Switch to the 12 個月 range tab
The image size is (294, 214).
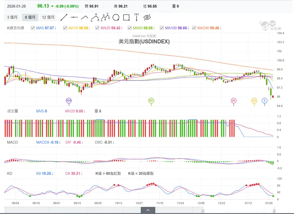tap(48, 17)
